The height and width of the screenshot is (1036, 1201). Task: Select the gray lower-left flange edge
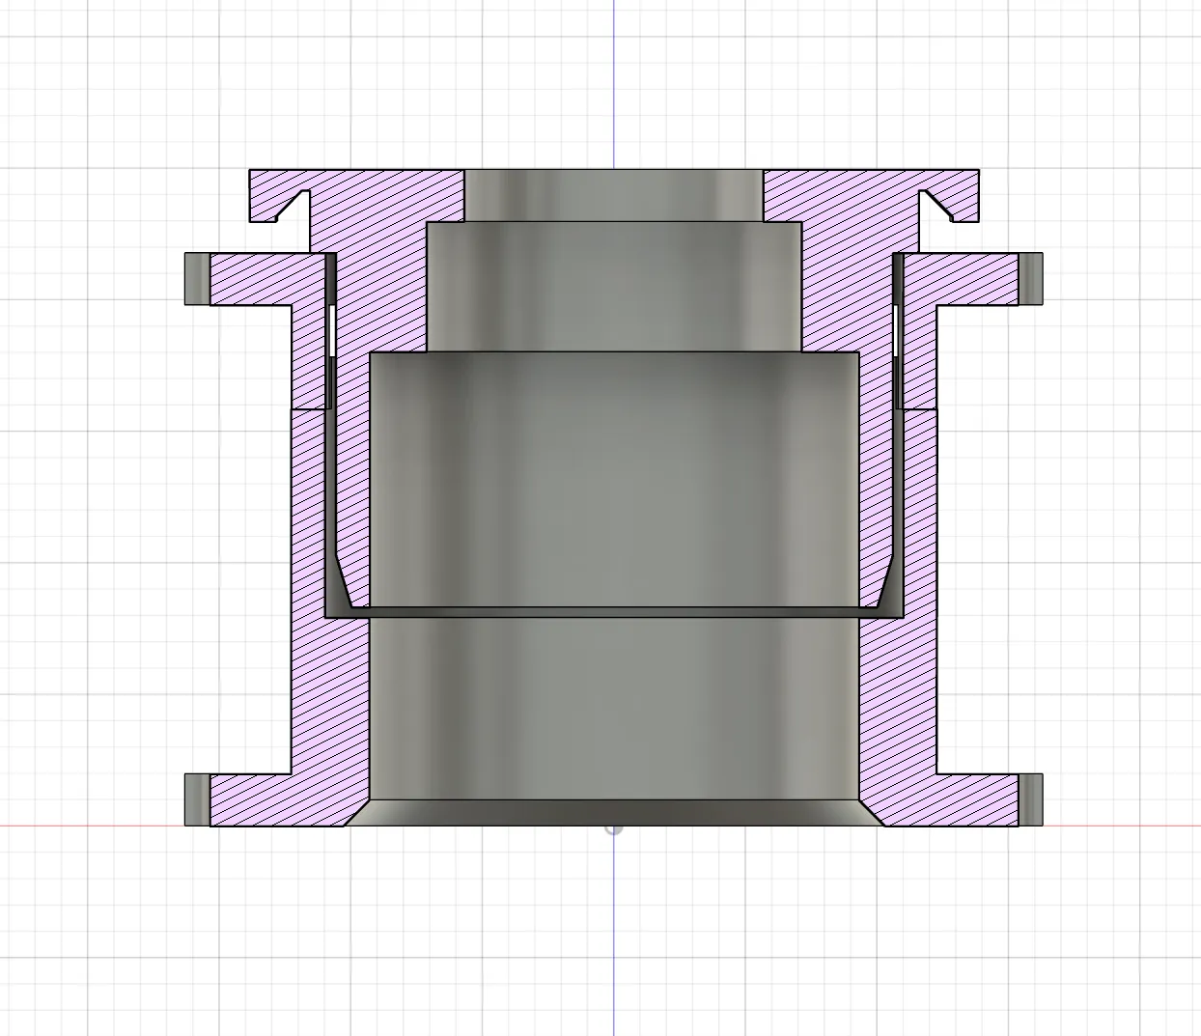[197, 799]
